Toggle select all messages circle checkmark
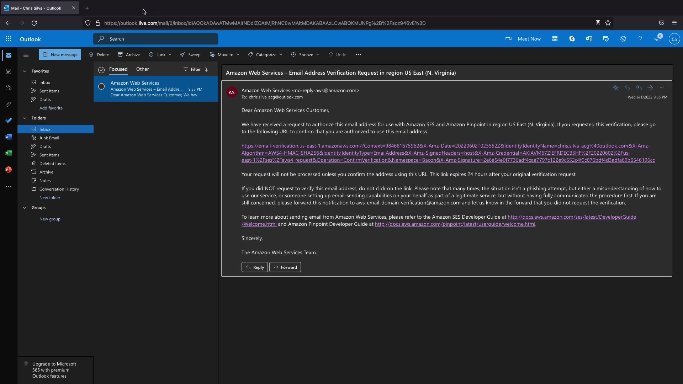The height and width of the screenshot is (384, 683). point(101,70)
